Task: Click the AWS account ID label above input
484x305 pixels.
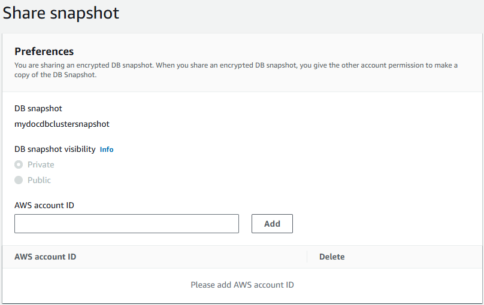Action: [x=44, y=205]
